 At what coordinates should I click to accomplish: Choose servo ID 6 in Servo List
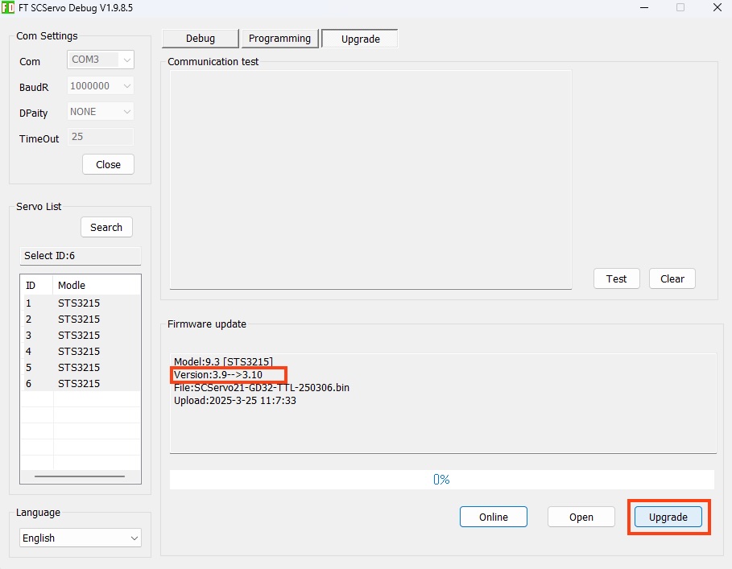click(x=79, y=384)
